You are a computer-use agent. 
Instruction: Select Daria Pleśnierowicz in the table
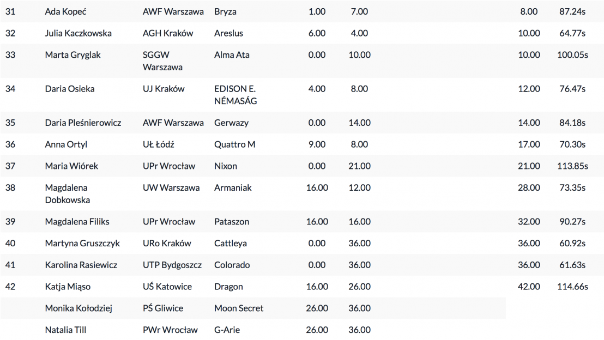click(x=84, y=123)
